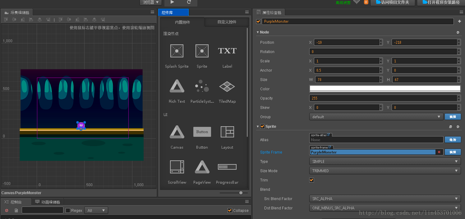Select the PageView control icon

click(202, 167)
